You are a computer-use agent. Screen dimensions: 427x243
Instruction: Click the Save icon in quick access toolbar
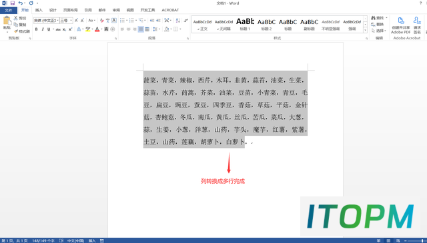[x=13, y=3]
